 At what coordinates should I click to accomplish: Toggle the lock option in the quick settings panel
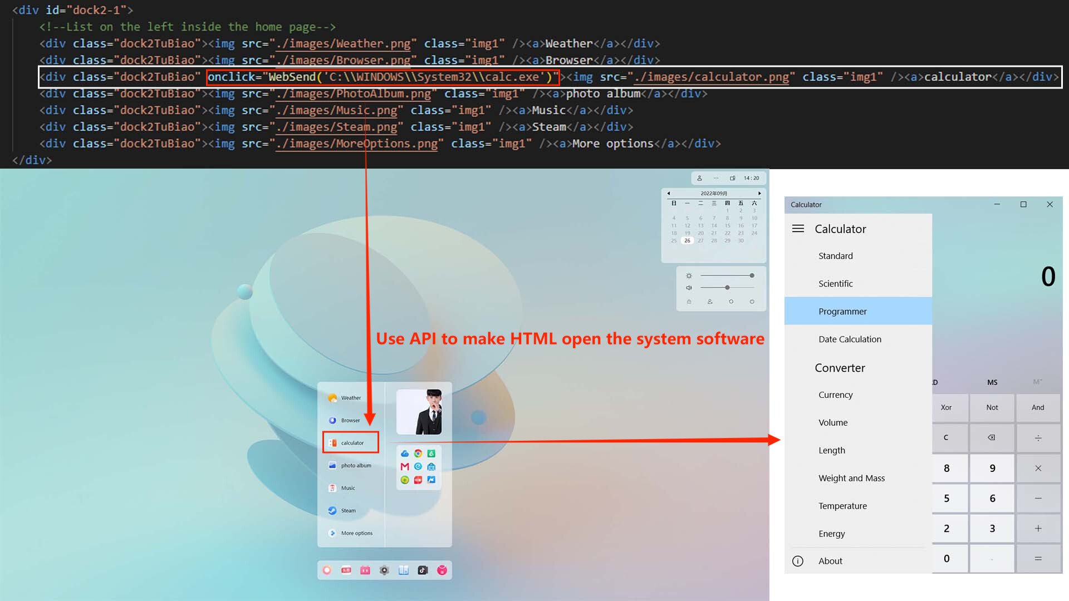click(689, 302)
